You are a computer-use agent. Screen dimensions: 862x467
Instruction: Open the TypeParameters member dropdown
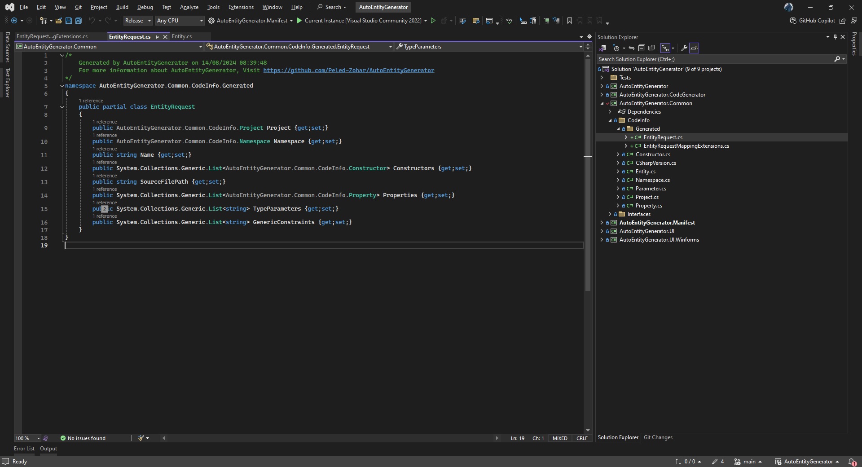pyautogui.click(x=488, y=47)
